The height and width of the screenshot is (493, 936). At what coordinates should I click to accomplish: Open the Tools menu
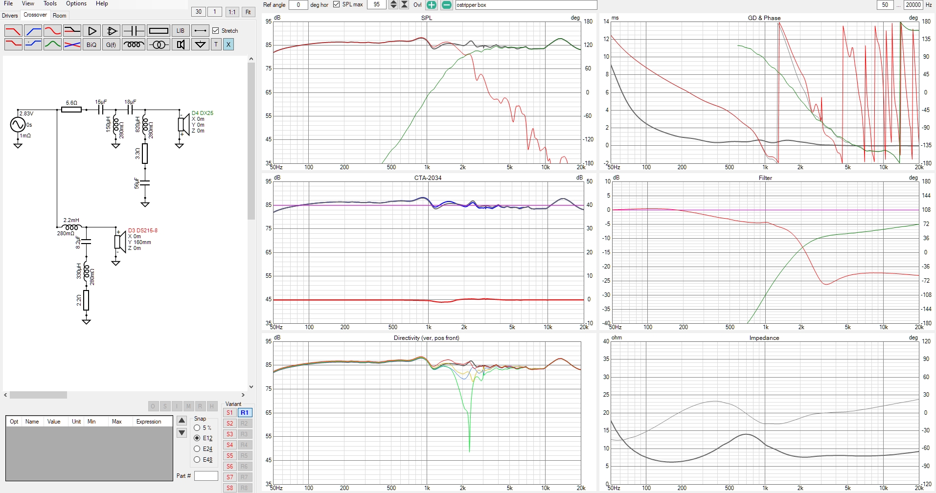click(50, 3)
